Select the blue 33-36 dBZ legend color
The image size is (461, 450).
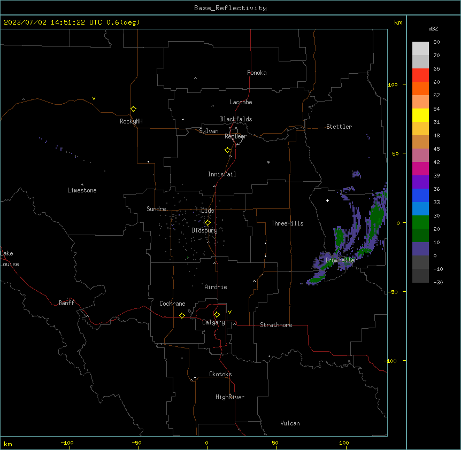click(x=420, y=196)
